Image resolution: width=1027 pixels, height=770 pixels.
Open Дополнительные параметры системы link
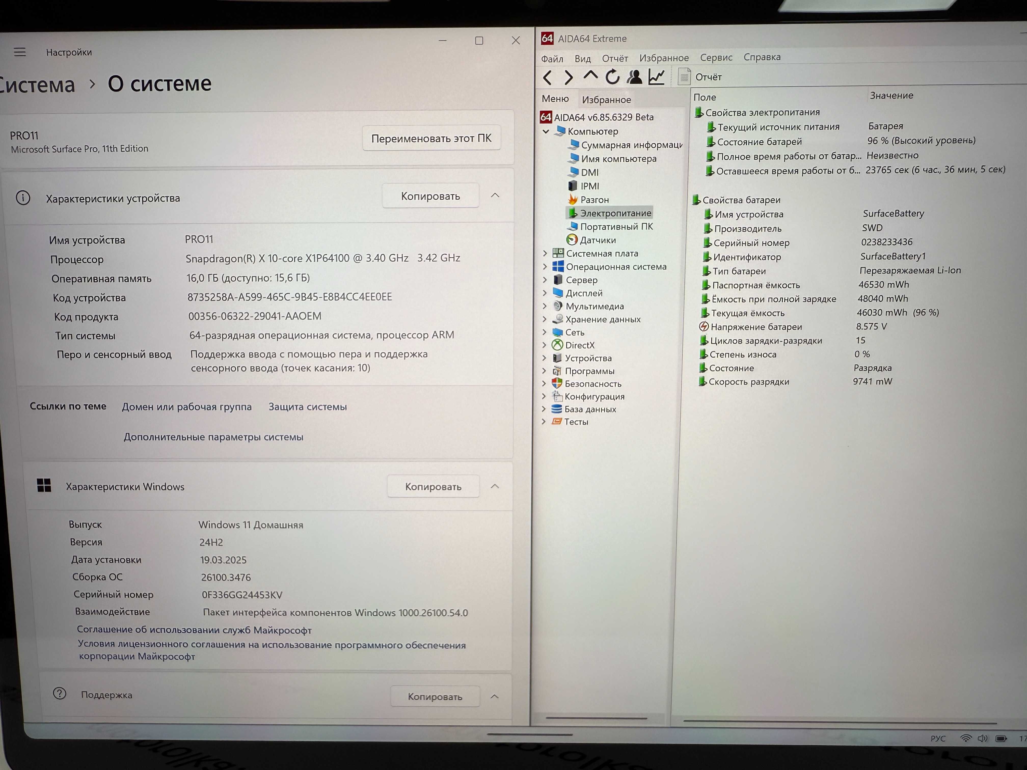(213, 437)
